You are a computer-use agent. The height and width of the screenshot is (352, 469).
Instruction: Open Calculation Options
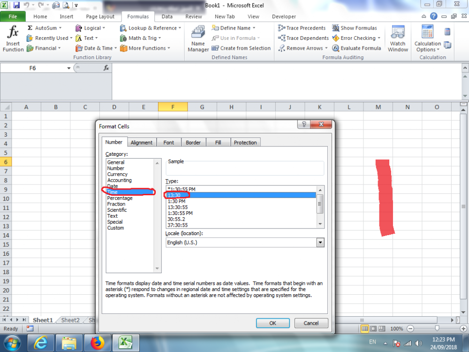(427, 38)
